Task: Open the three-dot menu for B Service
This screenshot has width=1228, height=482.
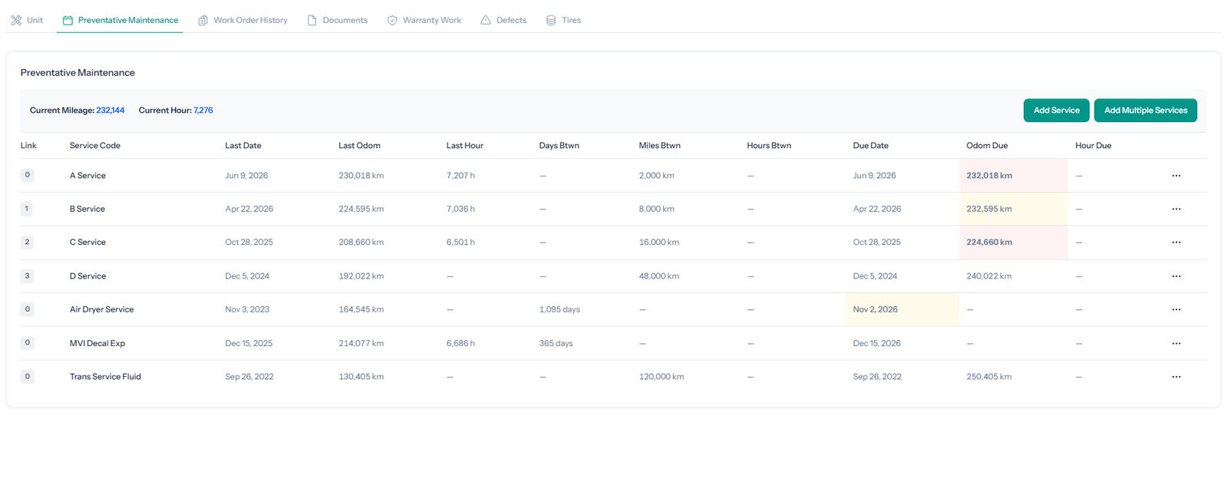Action: click(1176, 209)
